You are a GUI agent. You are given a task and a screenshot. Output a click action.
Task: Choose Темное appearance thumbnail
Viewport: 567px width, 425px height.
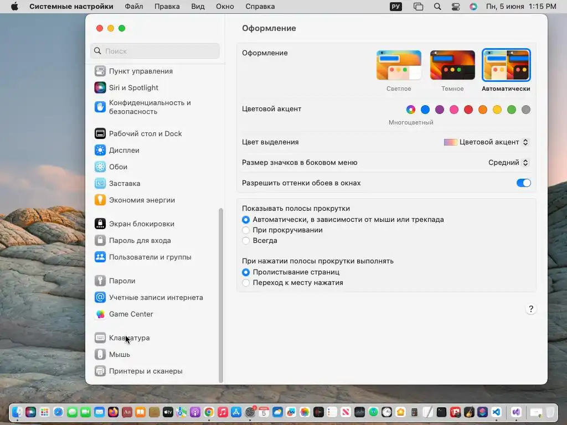click(452, 65)
